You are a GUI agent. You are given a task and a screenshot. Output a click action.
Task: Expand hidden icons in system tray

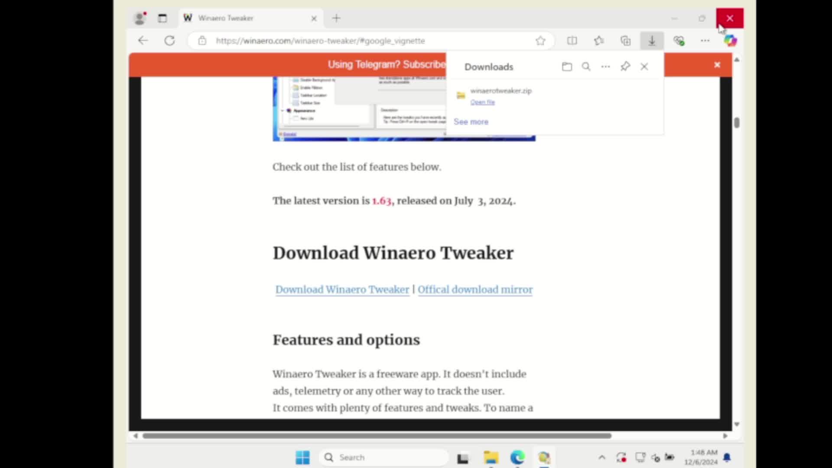point(602,458)
